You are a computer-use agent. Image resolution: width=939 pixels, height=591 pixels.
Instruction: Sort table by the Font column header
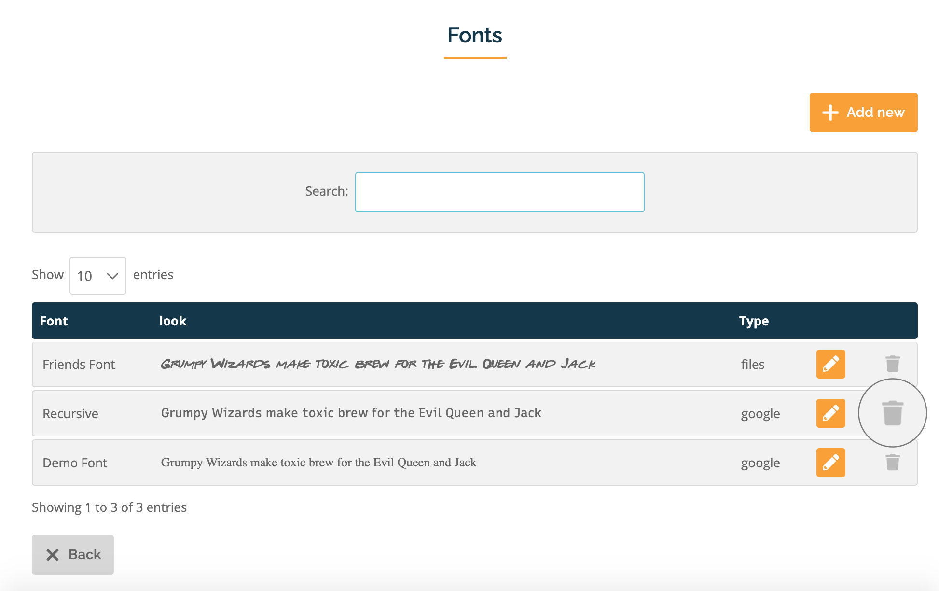[54, 321]
